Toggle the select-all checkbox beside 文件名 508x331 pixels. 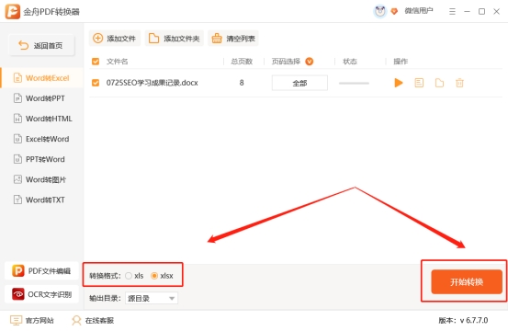(96, 62)
